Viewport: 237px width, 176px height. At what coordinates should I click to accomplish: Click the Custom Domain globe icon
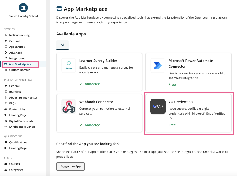pos(6,70)
